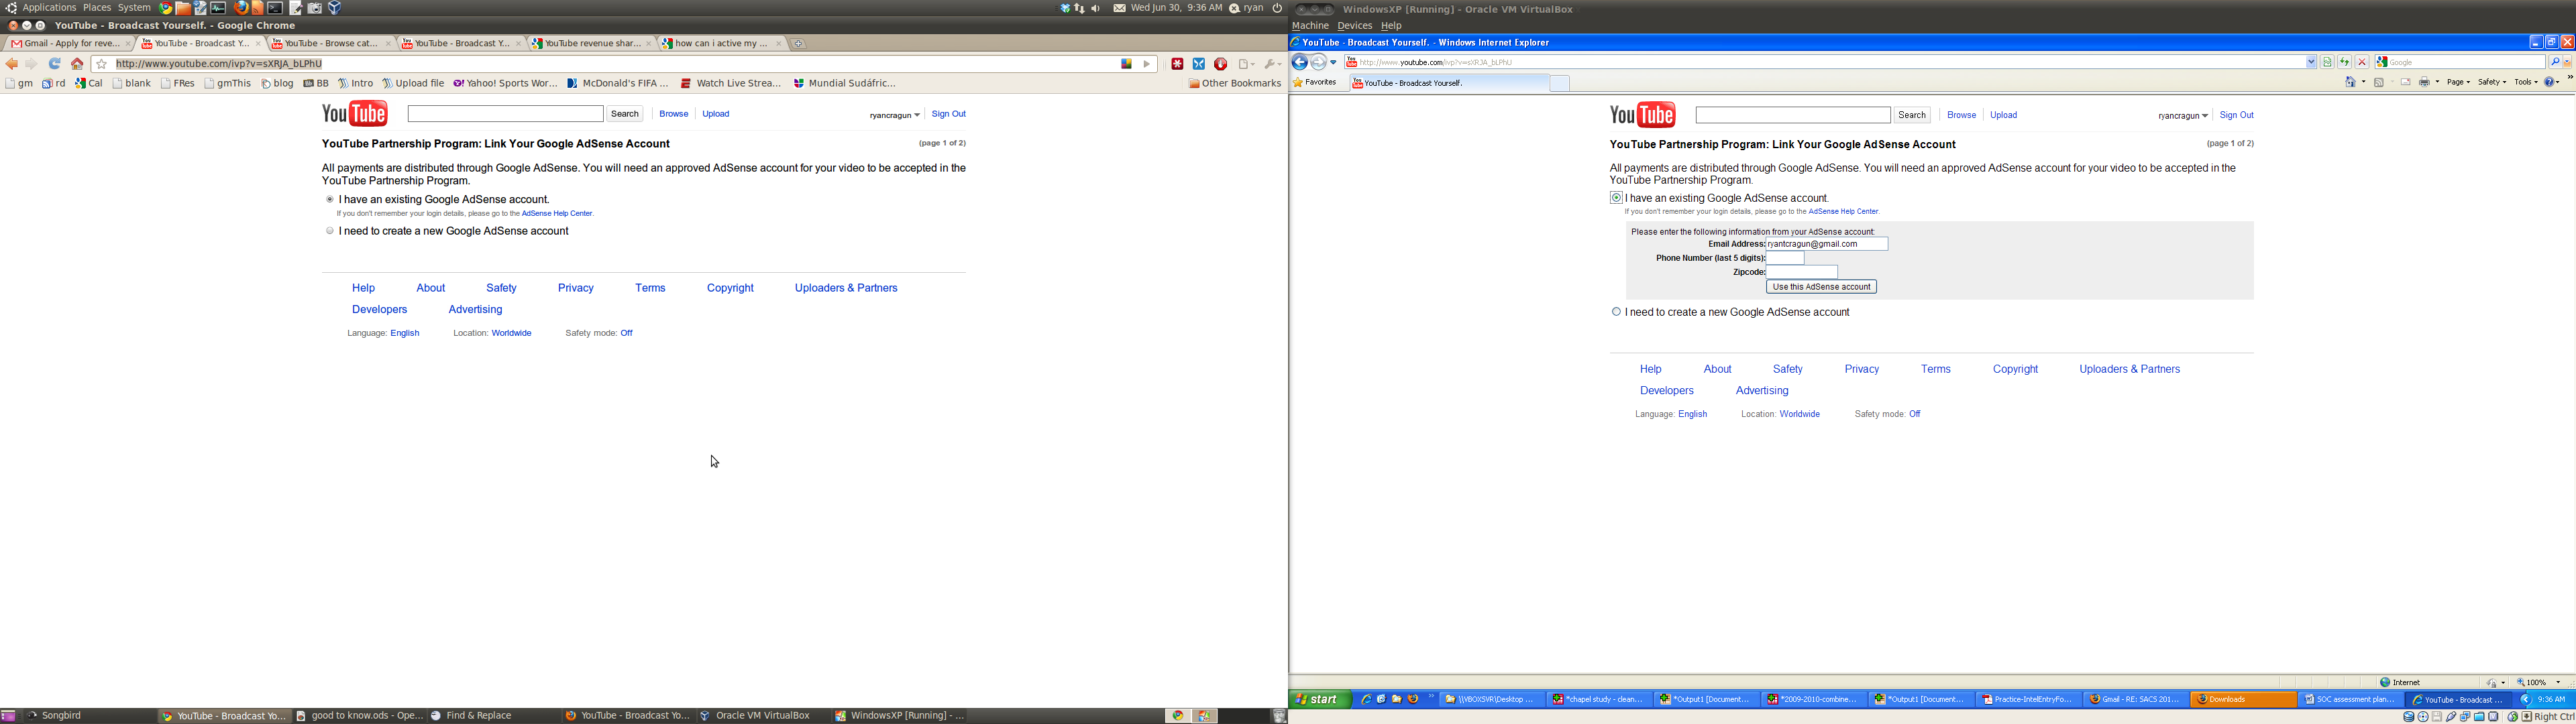The height and width of the screenshot is (724, 2576).
Task: Click 'Use this AdSense account' button
Action: point(1821,287)
